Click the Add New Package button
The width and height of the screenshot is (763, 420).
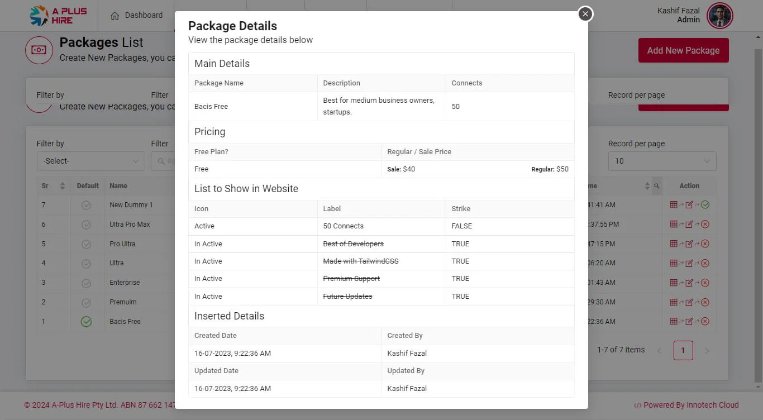pos(683,50)
